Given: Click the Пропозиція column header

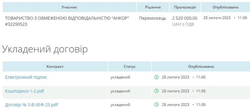Looking at the screenshot, I should 185,7.
